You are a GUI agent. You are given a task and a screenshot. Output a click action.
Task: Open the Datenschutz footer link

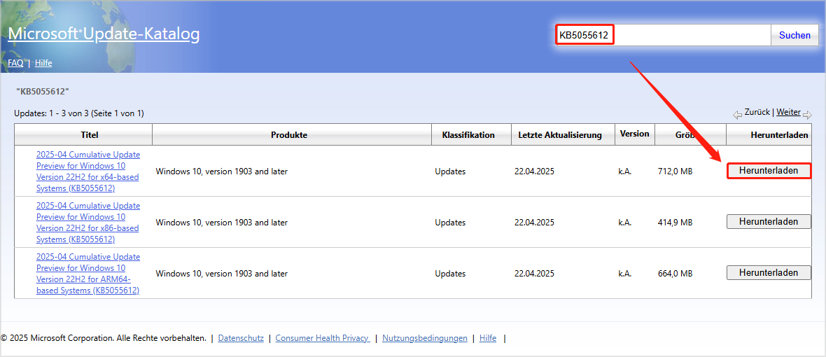click(241, 338)
